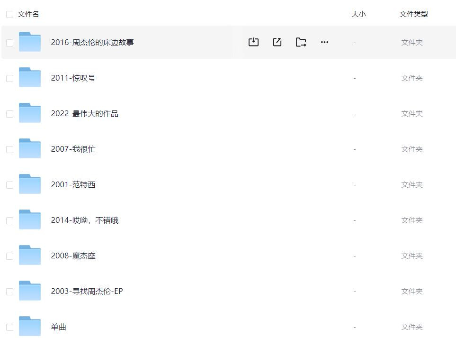Open folder name 2011-惊叹号
This screenshot has height=338, width=456.
[73, 78]
